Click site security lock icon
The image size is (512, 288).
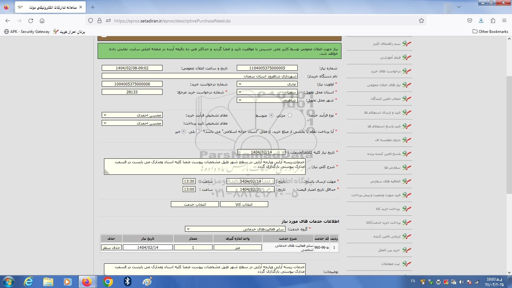coord(100,21)
